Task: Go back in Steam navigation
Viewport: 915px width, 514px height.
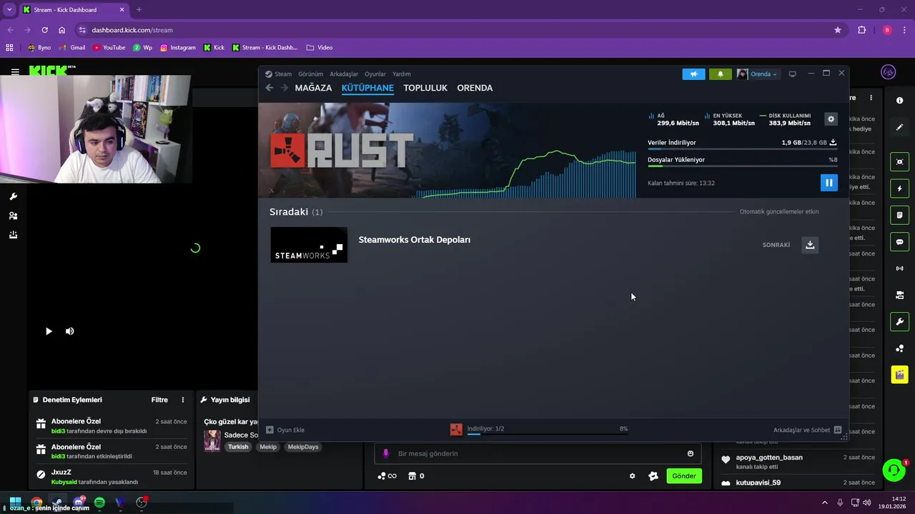Action: click(269, 88)
